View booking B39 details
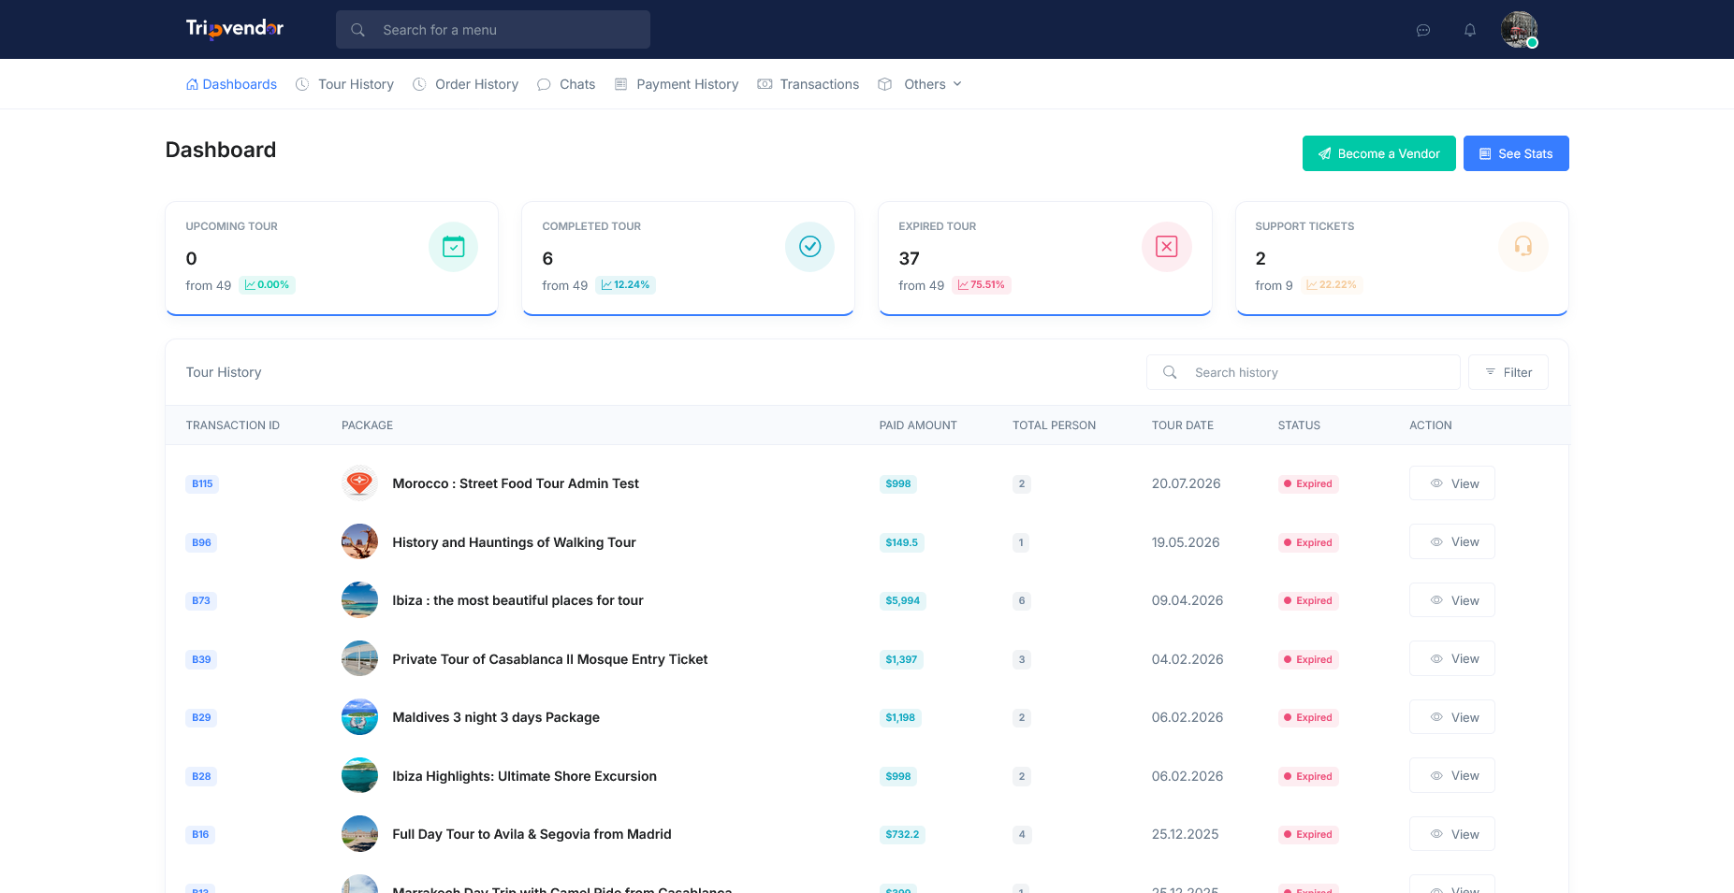 [x=1452, y=658]
